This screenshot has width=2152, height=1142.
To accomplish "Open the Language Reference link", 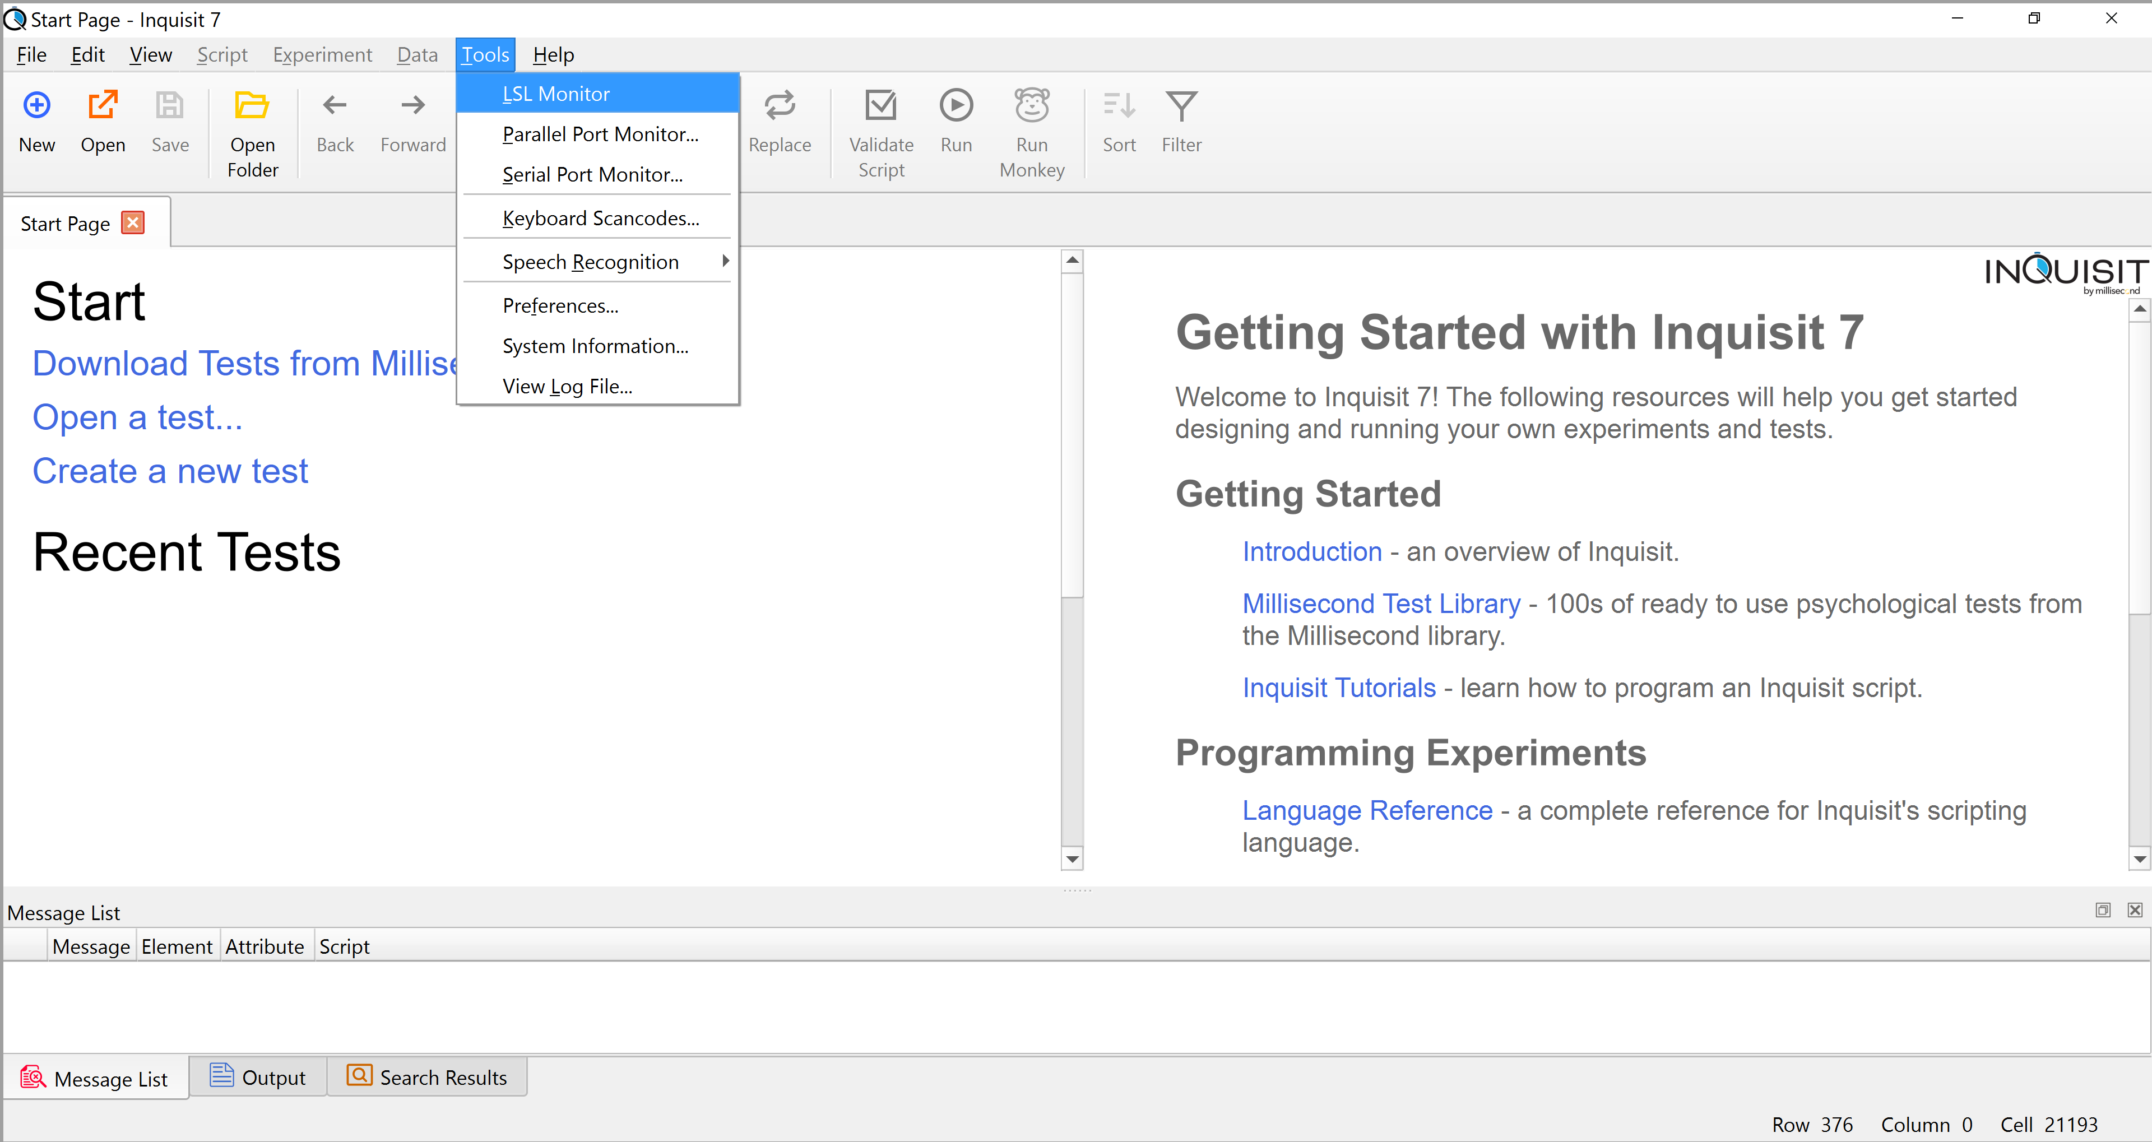I will click(x=1367, y=810).
